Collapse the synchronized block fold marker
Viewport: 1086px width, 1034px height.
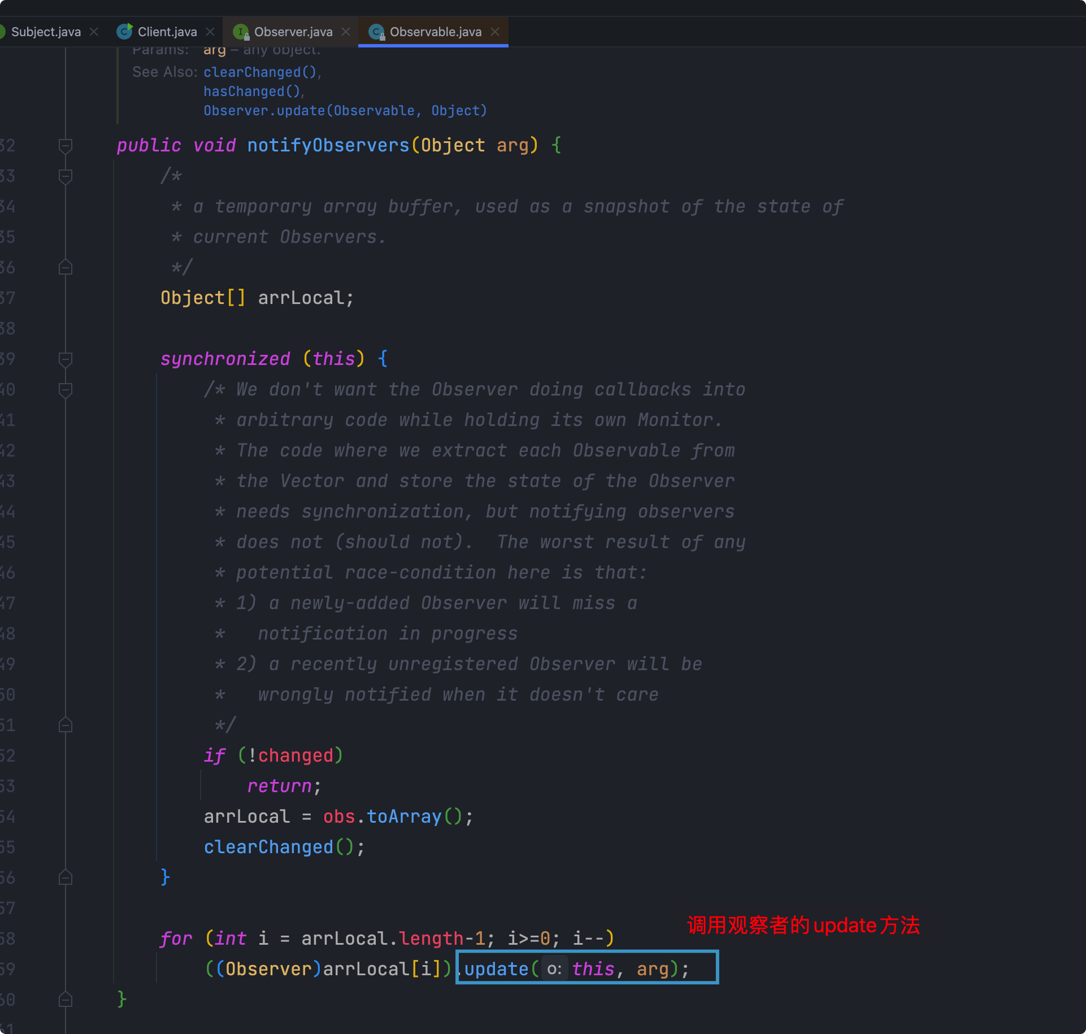[x=66, y=359]
